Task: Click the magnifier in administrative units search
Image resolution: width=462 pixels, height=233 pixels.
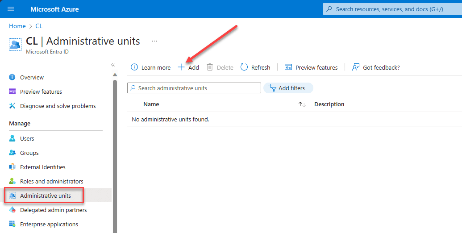Action: [x=133, y=88]
